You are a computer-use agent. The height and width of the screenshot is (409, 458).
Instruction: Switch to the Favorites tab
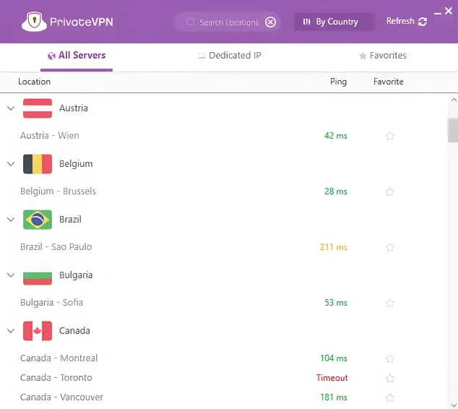coord(383,56)
